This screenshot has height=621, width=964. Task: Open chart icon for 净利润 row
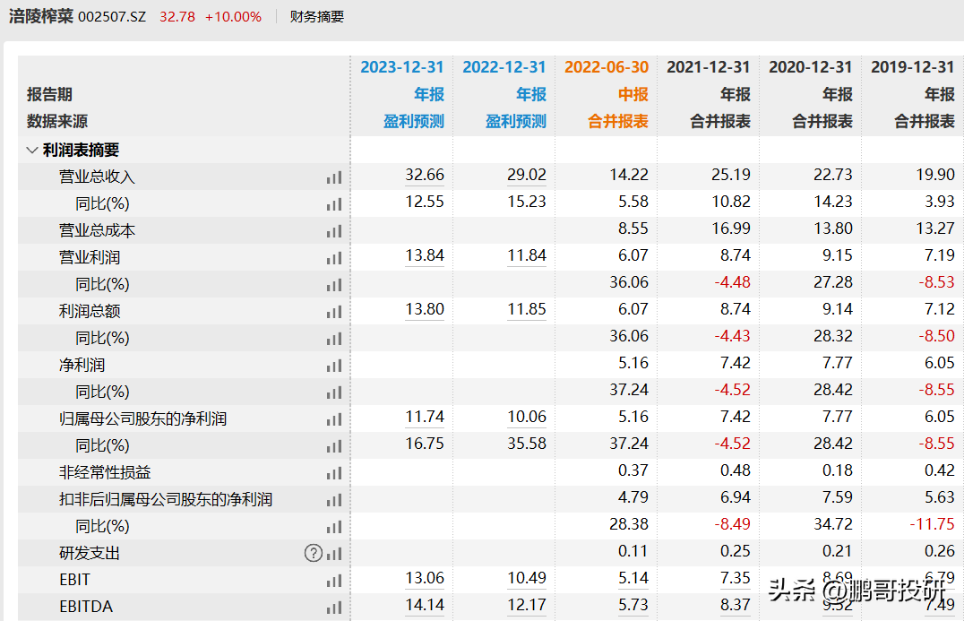click(x=334, y=366)
